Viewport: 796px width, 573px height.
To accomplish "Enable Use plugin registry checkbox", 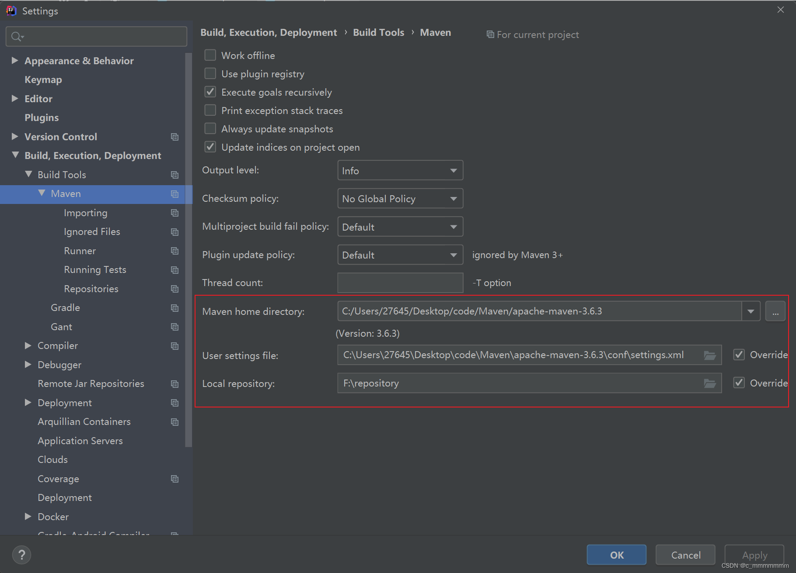I will [x=210, y=73].
